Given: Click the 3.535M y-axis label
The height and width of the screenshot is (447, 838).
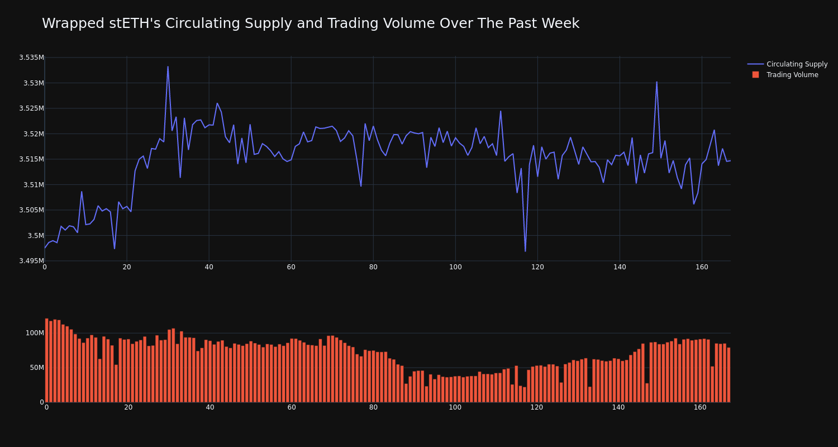Looking at the screenshot, I should 31,58.
